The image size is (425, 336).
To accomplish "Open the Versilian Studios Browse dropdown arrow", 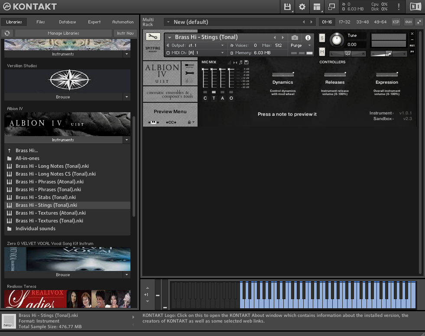I will point(127,97).
